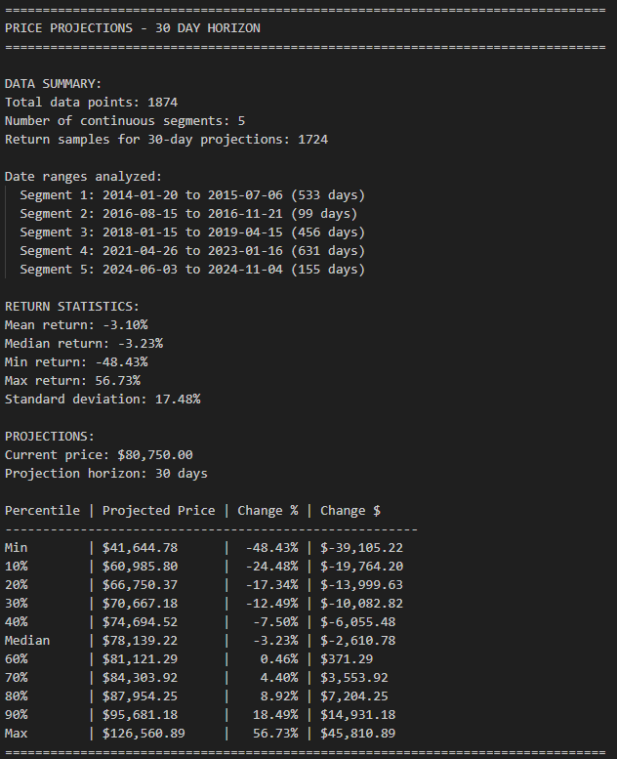
Task: Click the 'RETURN STATISTICS:' heading
Action: pos(72,307)
